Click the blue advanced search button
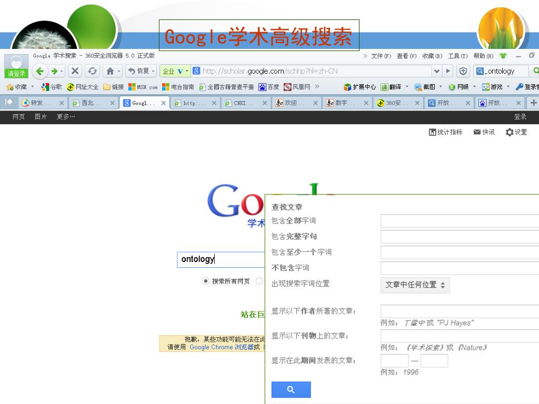Viewport: 539px width, 404px height. tap(291, 390)
